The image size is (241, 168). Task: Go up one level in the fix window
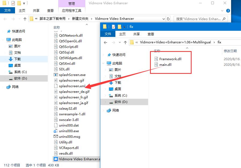(125, 43)
